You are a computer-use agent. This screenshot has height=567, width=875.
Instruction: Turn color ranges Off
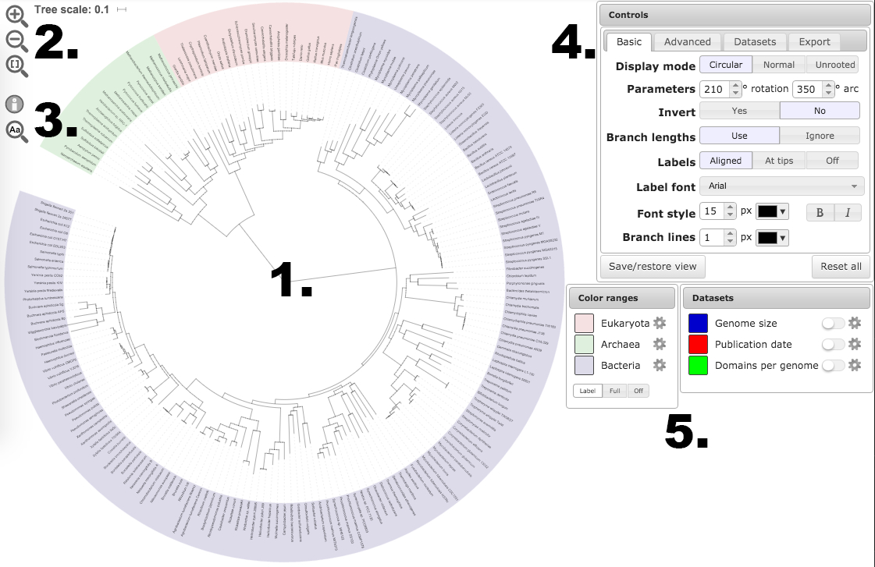click(x=638, y=391)
